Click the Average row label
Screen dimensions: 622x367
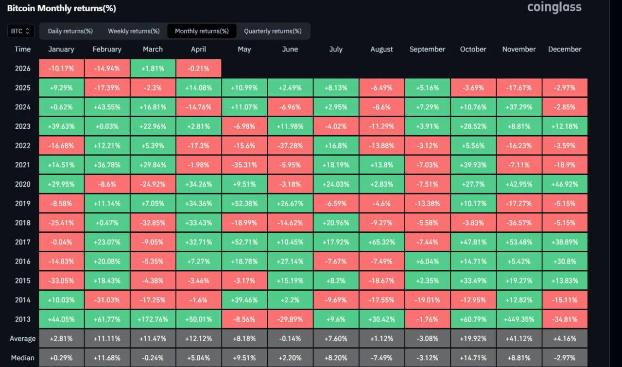22,339
